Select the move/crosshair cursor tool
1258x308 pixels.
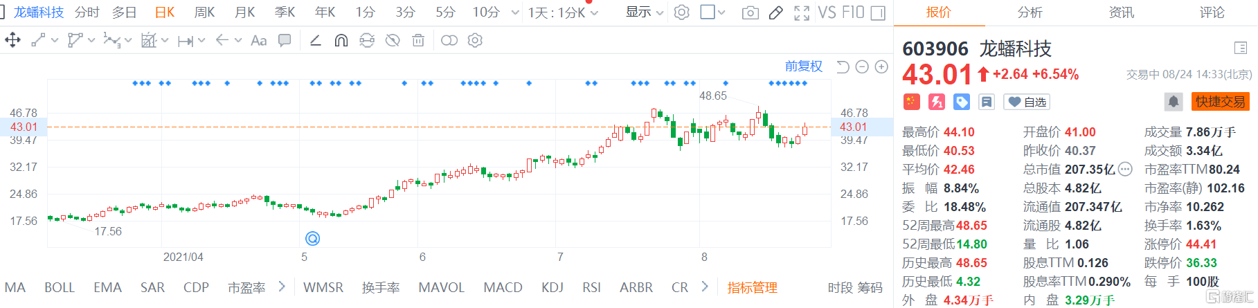pos(12,40)
